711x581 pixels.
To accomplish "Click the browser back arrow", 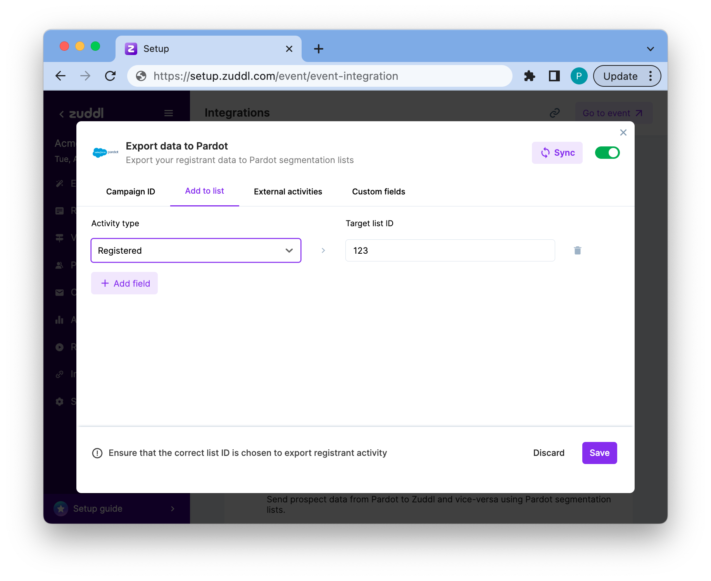I will pos(60,76).
